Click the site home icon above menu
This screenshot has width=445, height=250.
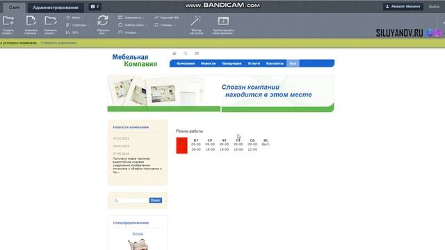click(x=175, y=53)
